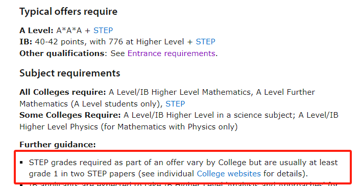Click the bold A Level label

[36, 31]
